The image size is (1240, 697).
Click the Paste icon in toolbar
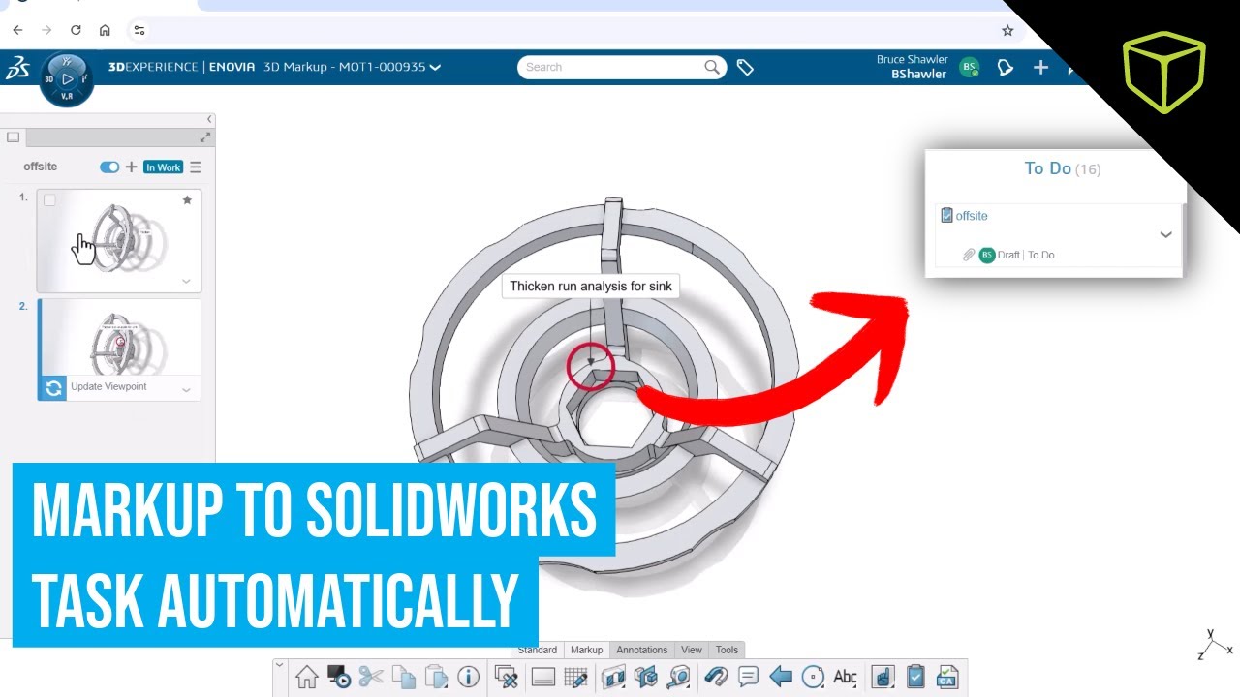tap(437, 677)
